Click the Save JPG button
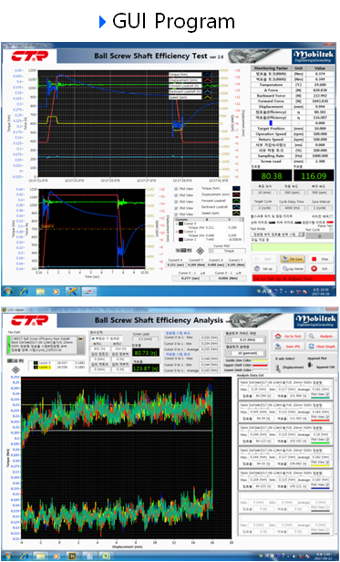This screenshot has height=562, width=340. [288, 347]
